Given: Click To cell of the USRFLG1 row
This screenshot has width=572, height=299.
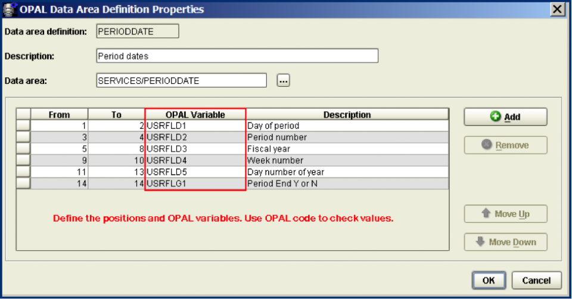Looking at the screenshot, I should pos(116,184).
